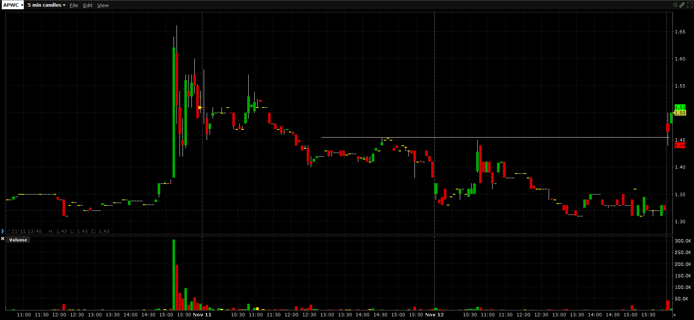Click the 11/11 13:45 readout text

click(27, 231)
